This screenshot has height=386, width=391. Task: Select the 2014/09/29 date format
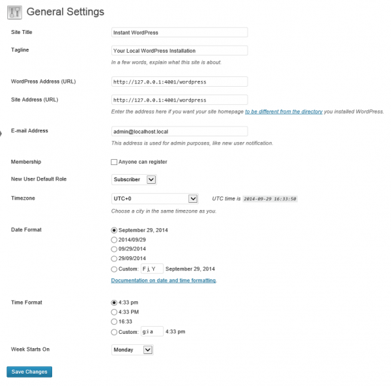click(x=114, y=240)
